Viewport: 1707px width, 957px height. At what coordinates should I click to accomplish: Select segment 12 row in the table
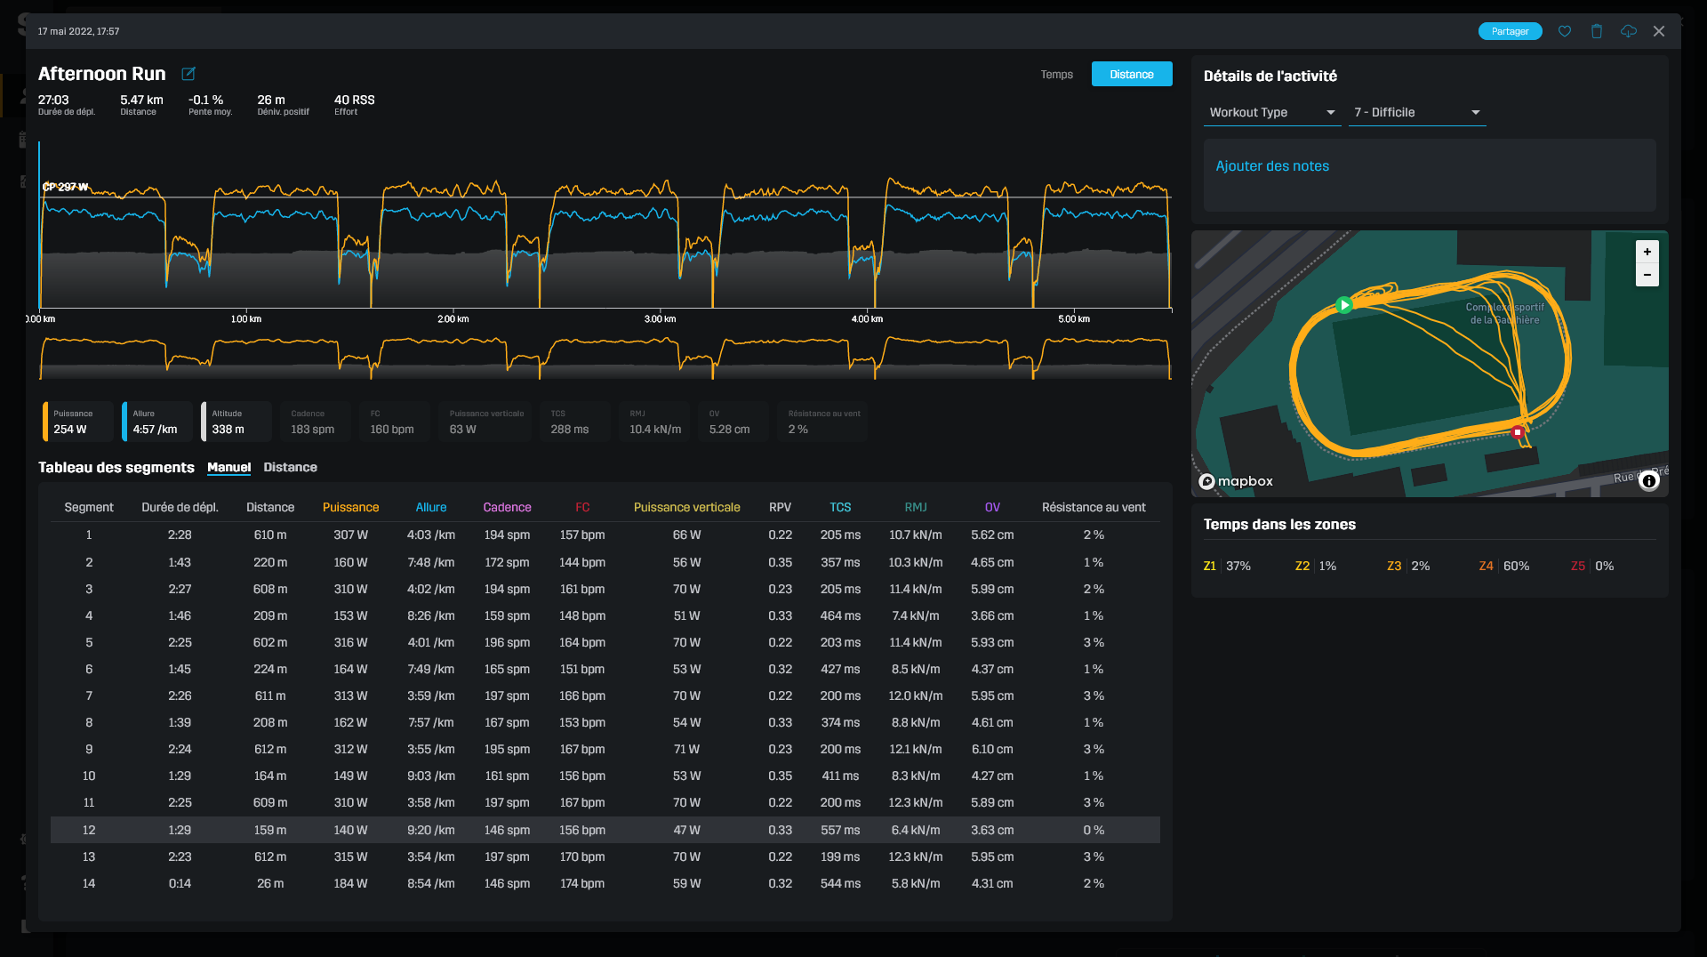605,830
